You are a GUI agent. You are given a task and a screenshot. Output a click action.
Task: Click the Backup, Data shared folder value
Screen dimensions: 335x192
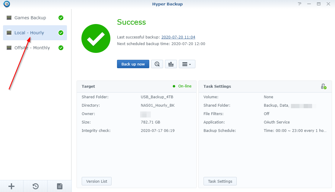coord(277,105)
